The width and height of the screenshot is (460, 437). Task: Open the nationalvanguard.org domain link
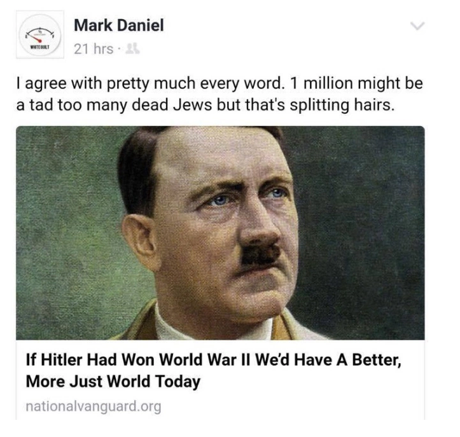click(94, 407)
